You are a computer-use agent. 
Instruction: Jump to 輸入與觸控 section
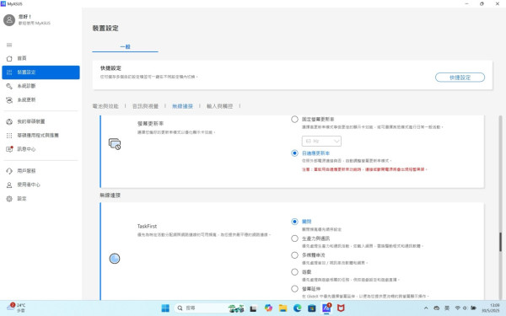220,106
